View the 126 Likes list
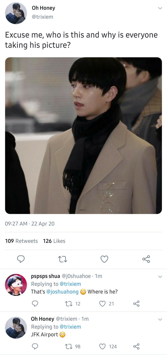 (54, 241)
